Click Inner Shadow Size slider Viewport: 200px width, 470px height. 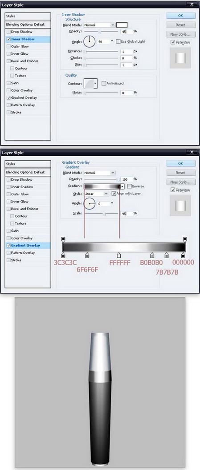101,65
